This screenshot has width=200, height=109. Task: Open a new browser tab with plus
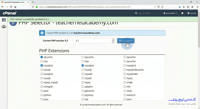click(x=33, y=2)
